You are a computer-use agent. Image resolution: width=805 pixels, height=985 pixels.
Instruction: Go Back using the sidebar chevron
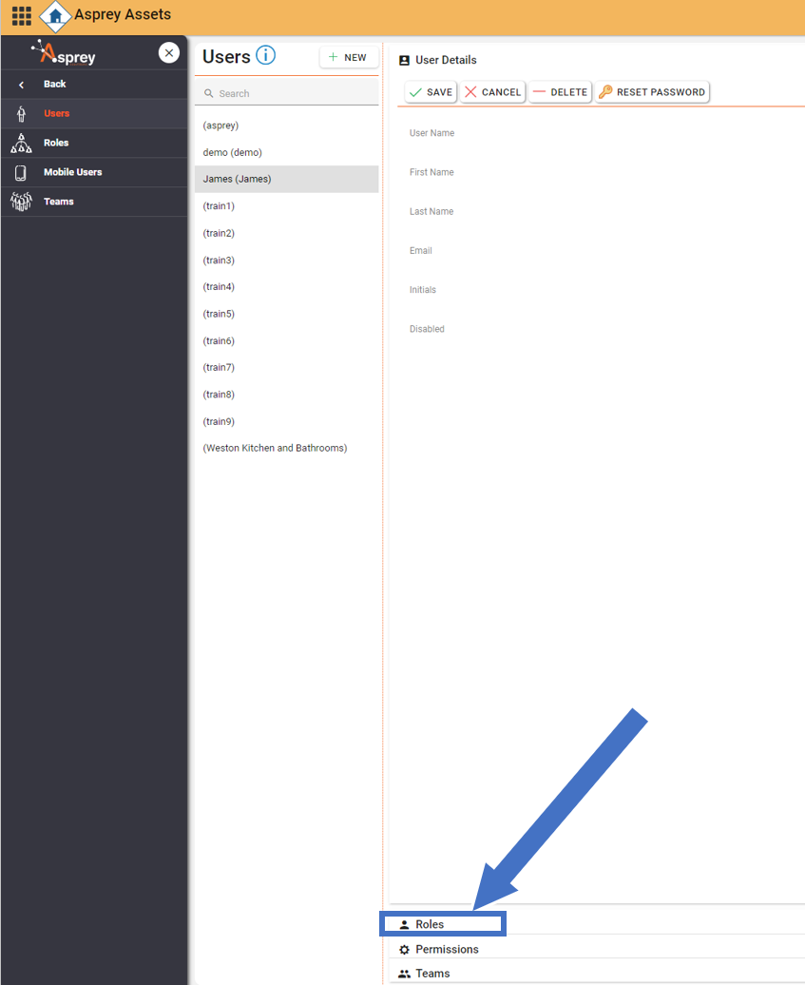(x=22, y=85)
